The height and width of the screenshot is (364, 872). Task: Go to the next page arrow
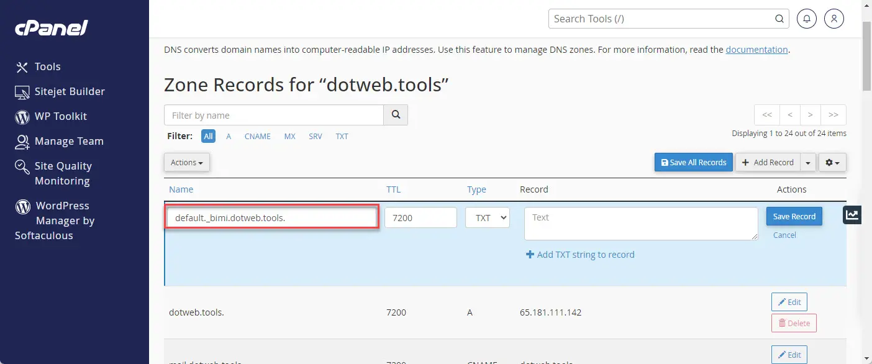(x=811, y=115)
